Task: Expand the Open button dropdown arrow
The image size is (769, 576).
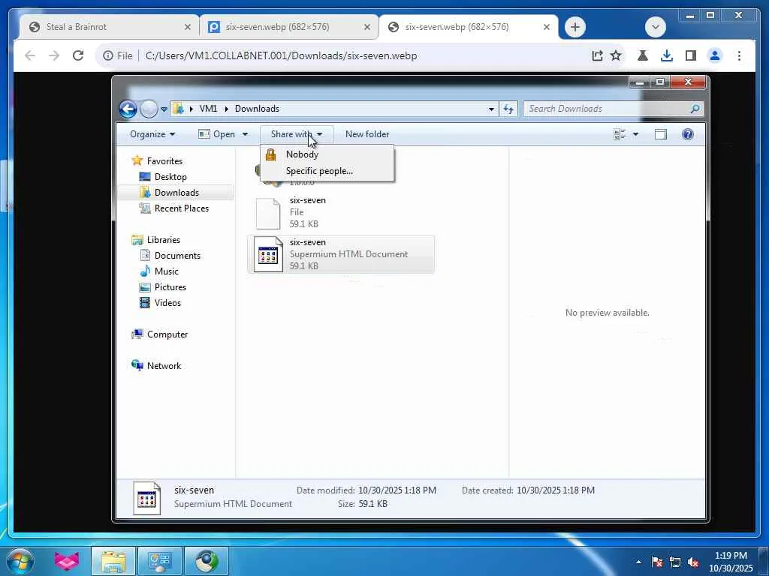Action: [246, 134]
